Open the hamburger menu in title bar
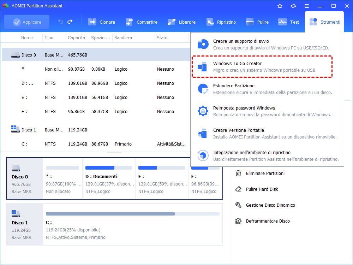Viewport: 353px width, 265px height. (307, 6)
